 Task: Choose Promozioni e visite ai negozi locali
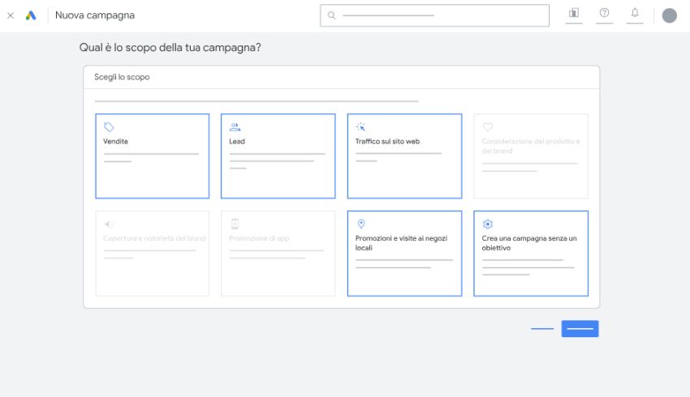point(404,254)
